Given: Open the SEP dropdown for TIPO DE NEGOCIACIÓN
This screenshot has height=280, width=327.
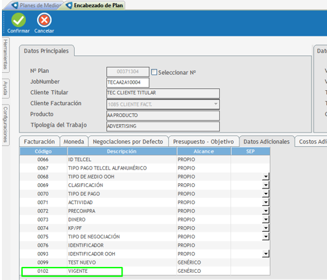Looking at the screenshot, I should (x=265, y=236).
